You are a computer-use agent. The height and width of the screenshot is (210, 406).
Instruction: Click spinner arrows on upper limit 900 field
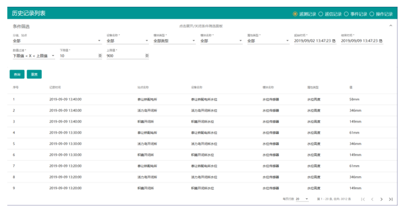[x=147, y=56]
